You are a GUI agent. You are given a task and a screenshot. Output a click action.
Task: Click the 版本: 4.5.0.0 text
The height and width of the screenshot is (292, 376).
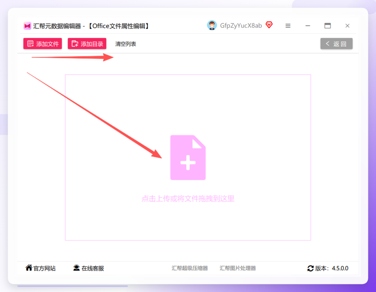[332, 268]
